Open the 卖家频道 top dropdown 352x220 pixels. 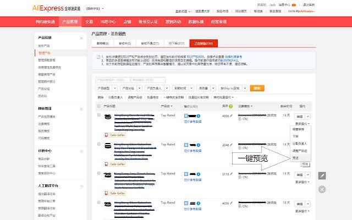(x=183, y=11)
